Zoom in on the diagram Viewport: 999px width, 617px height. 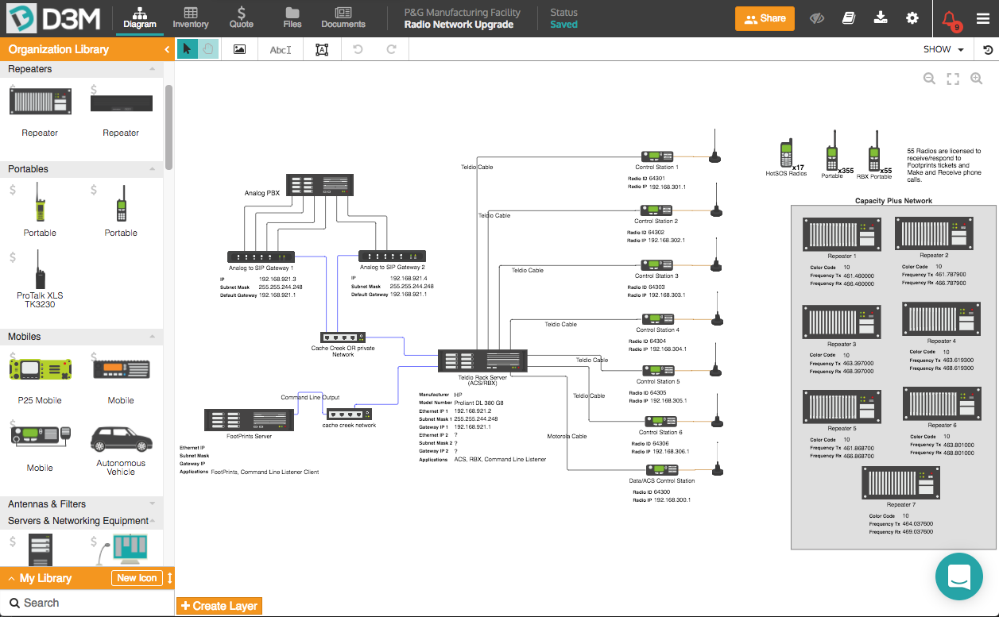coord(977,79)
